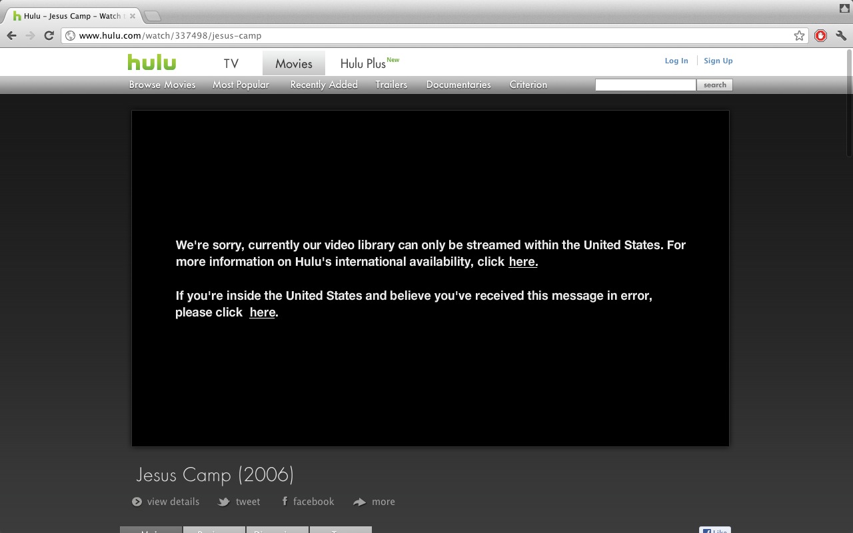Screen dimensions: 853x533
Task: Open a new tab beside the Hulu tab
Action: [152, 15]
